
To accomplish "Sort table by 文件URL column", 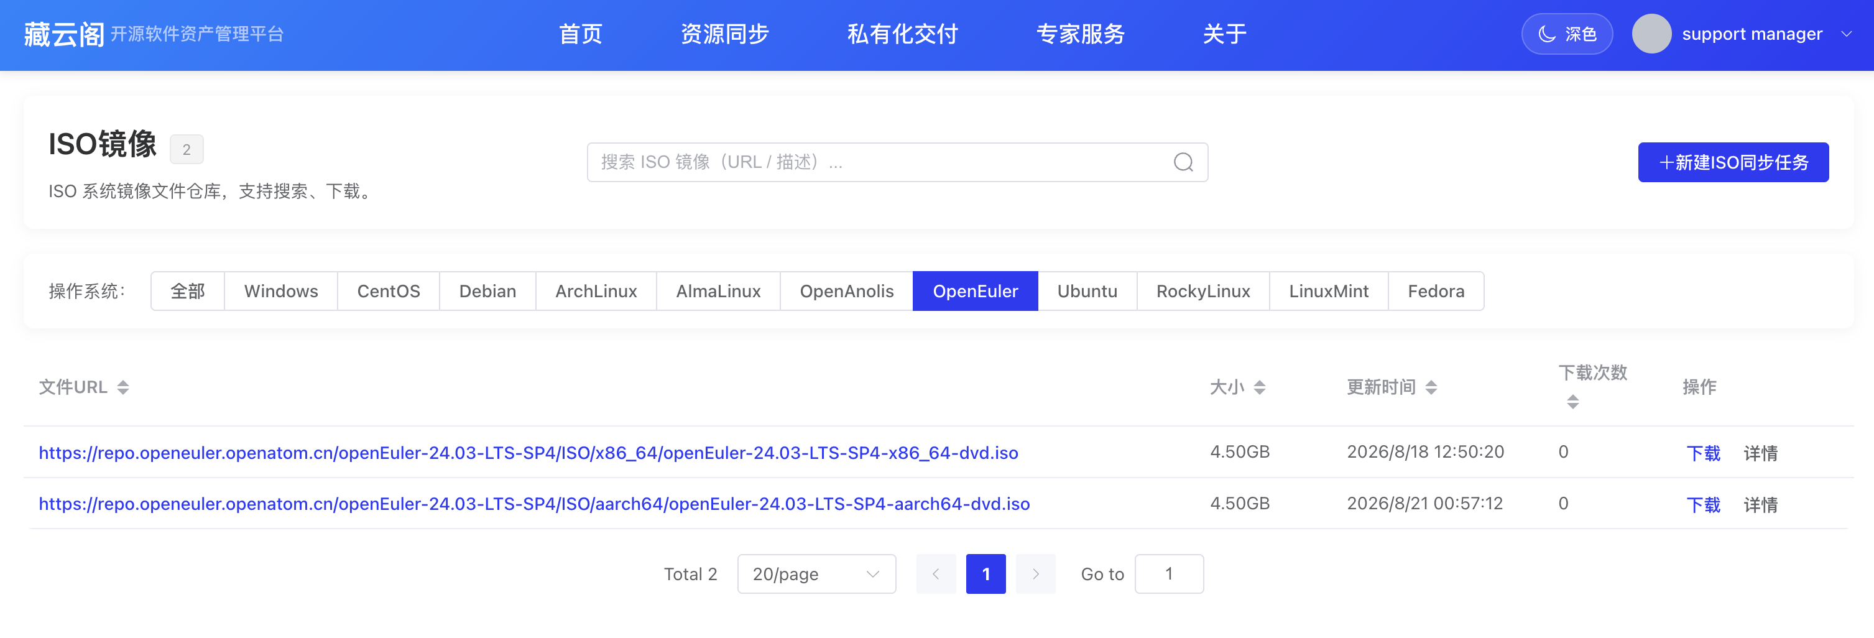I will click(123, 387).
